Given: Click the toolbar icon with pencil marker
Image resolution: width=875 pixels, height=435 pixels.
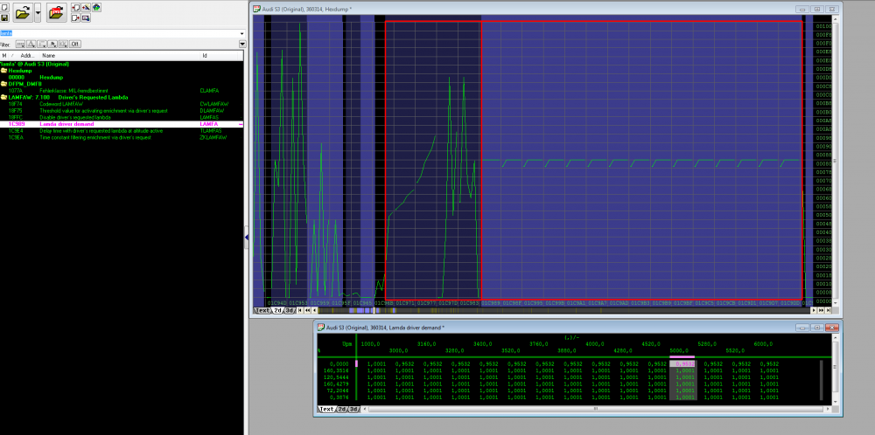Looking at the screenshot, I should [x=86, y=7].
